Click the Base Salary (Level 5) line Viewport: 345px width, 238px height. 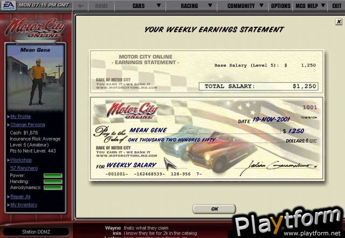coord(265,65)
